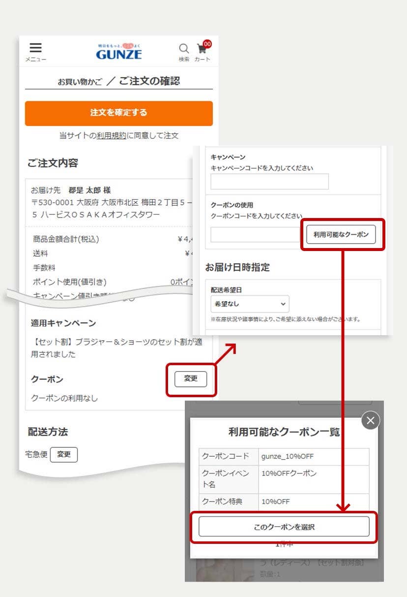407x597 pixels.
Task: Click 変更 beside 宅急便 delivery method
Action: pyautogui.click(x=64, y=454)
